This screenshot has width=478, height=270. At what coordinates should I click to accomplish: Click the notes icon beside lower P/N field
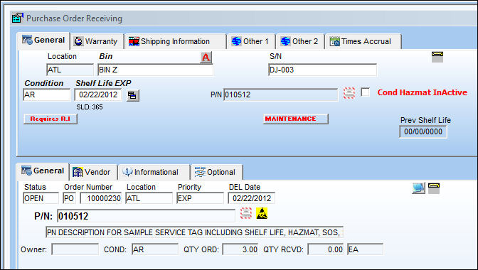246,213
